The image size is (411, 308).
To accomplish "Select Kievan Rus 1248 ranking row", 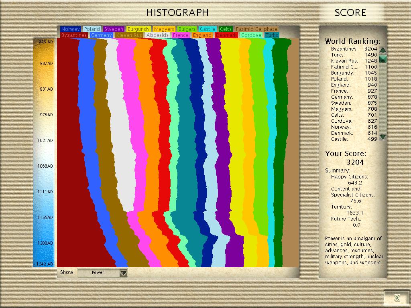I will tap(354, 61).
